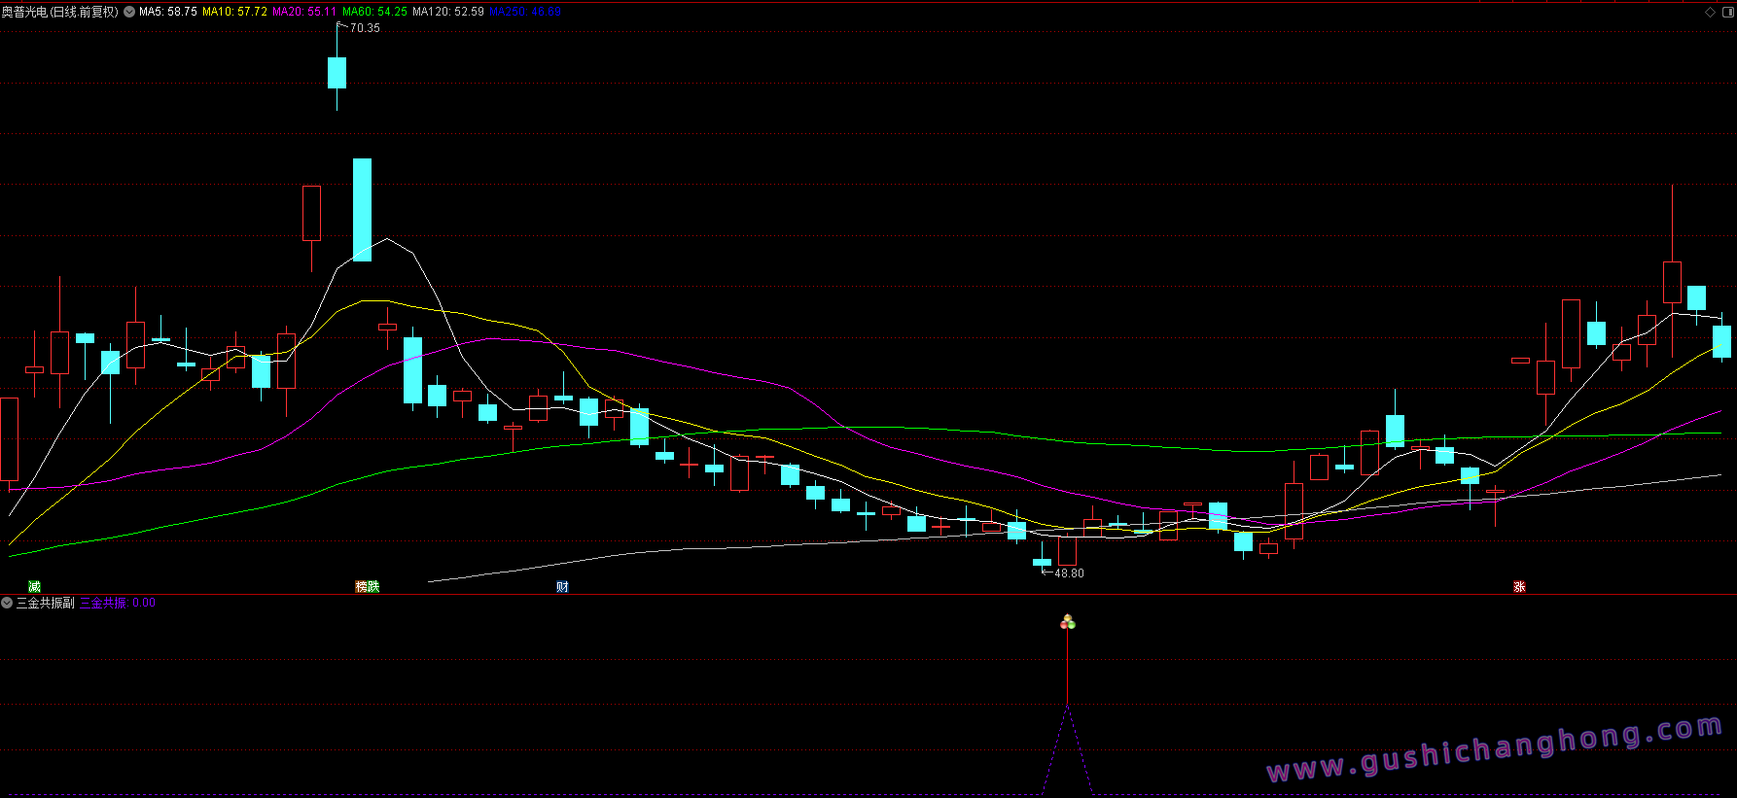This screenshot has width=1737, height=798.
Task: Click the 48.80 low price annotation
Action: 1069,573
